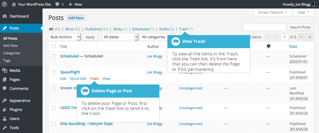This screenshot has height=133, width=319.
Task: Show Drafts filter
Action: coord(164,29)
